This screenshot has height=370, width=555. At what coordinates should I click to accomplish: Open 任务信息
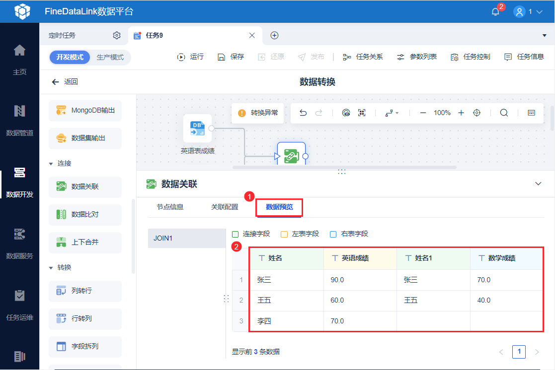pos(524,57)
